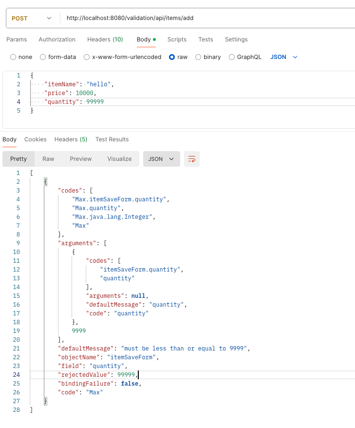Click the opening brace on response line 2

point(46,182)
